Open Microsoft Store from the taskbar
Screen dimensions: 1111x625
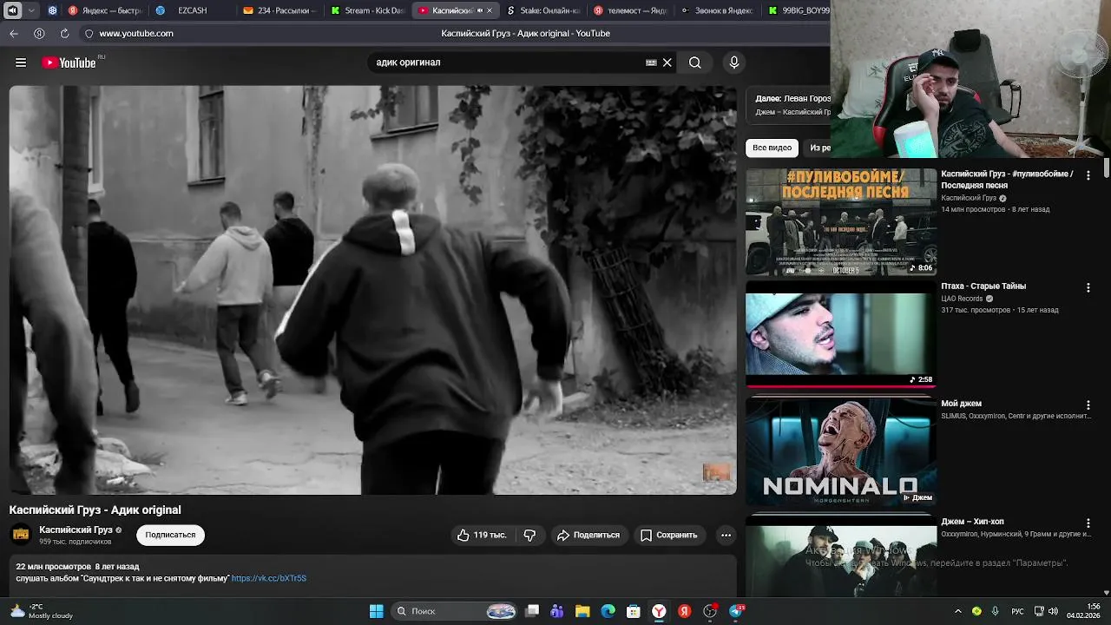point(634,611)
